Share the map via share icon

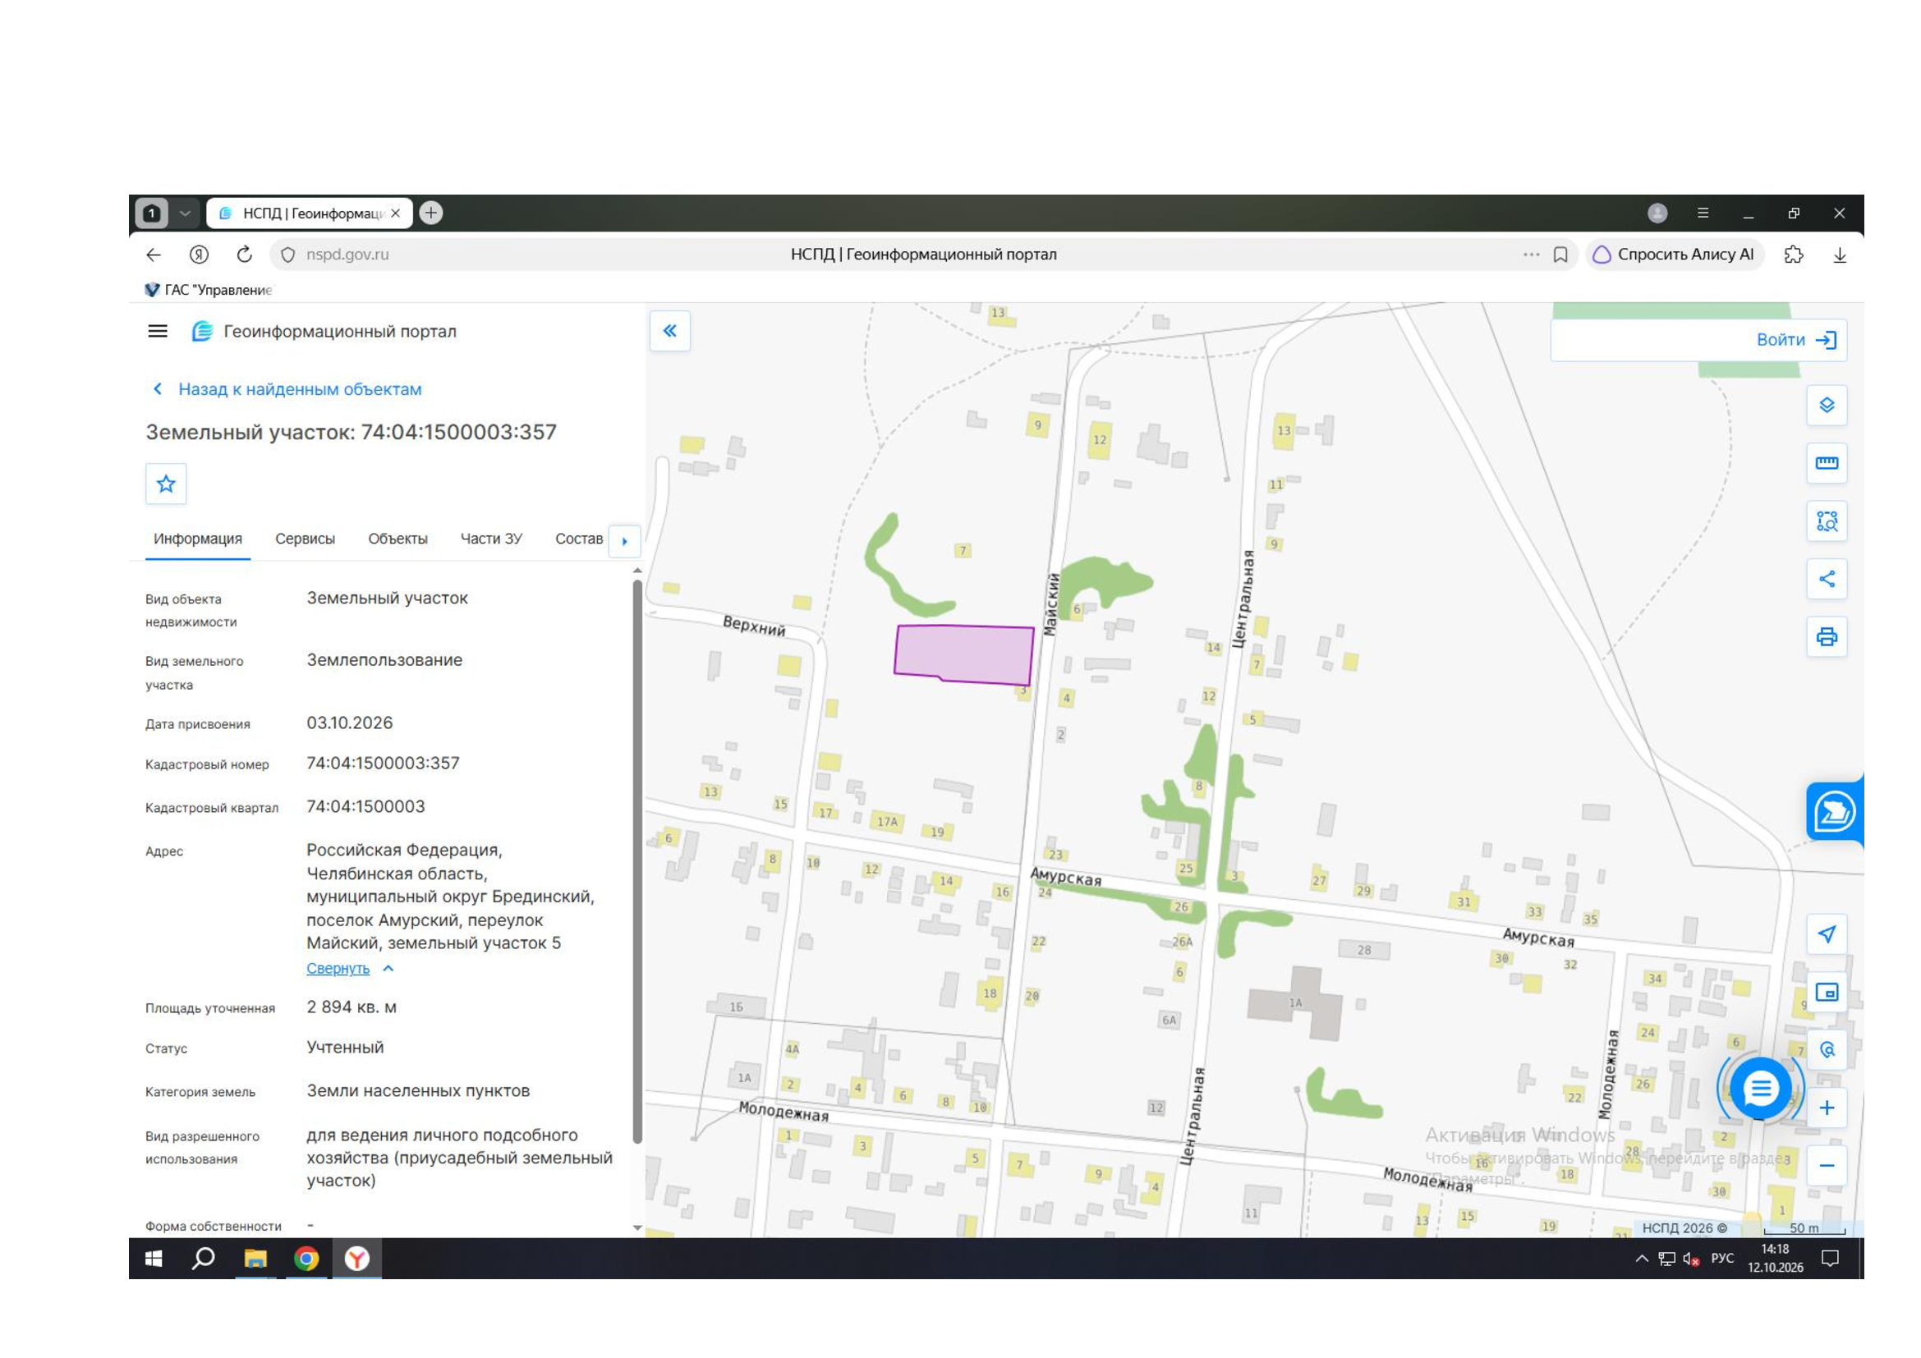click(x=1827, y=580)
